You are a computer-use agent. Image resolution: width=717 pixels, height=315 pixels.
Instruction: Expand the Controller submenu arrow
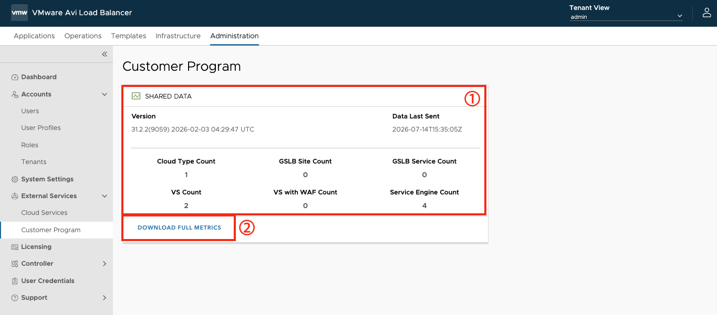(x=105, y=264)
